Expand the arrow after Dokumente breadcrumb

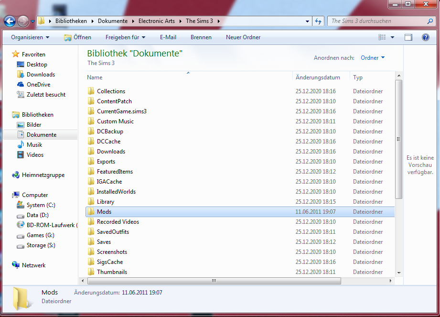click(133, 21)
